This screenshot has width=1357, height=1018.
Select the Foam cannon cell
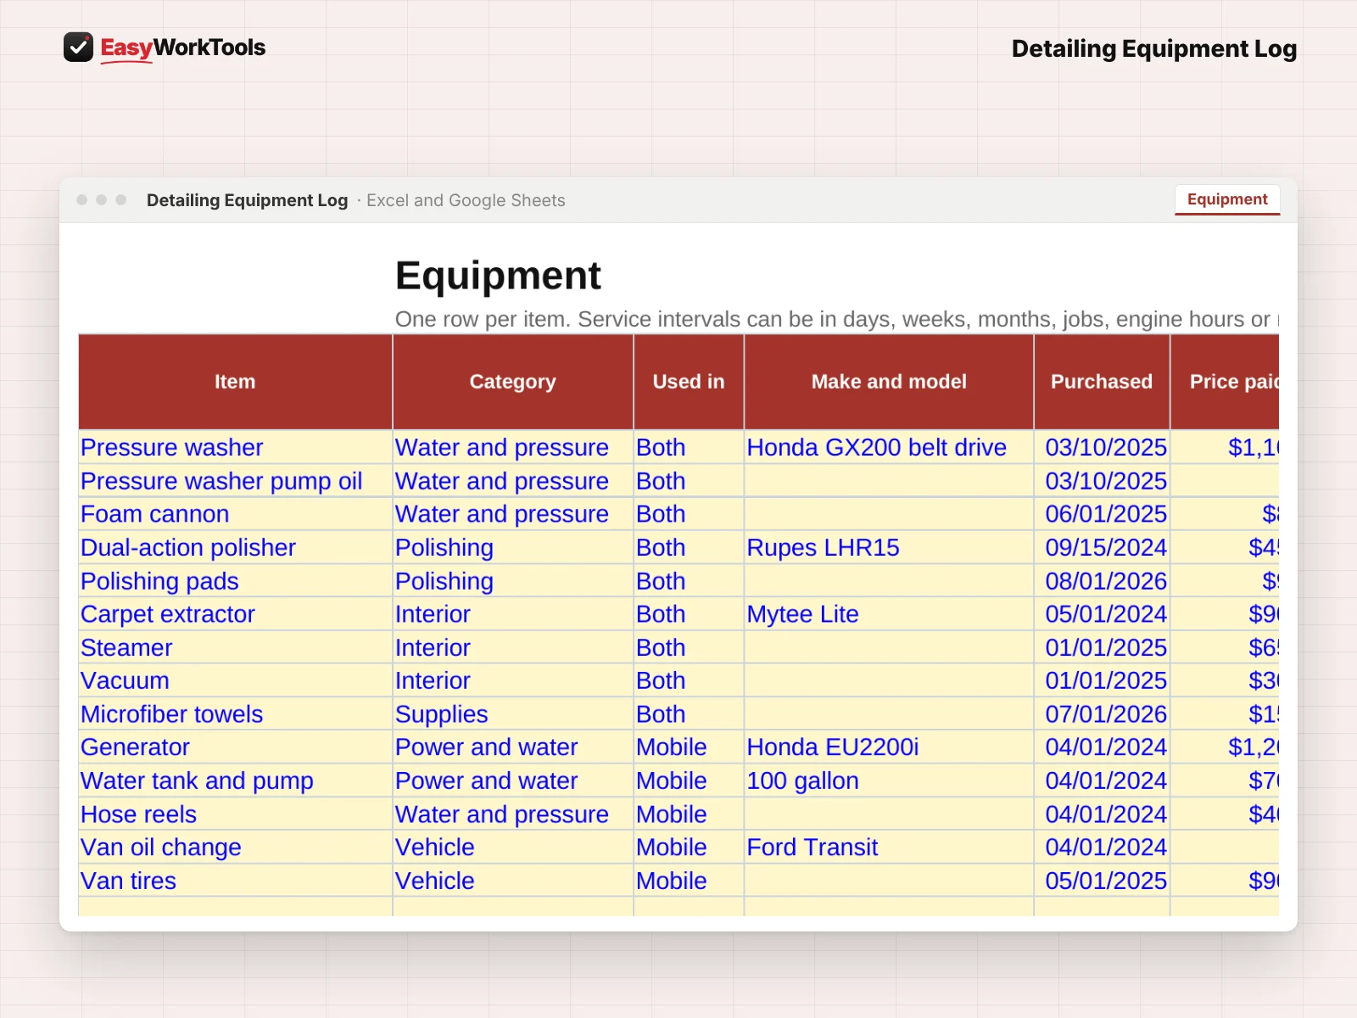(x=235, y=514)
